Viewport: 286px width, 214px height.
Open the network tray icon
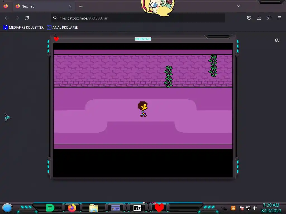click(x=248, y=208)
